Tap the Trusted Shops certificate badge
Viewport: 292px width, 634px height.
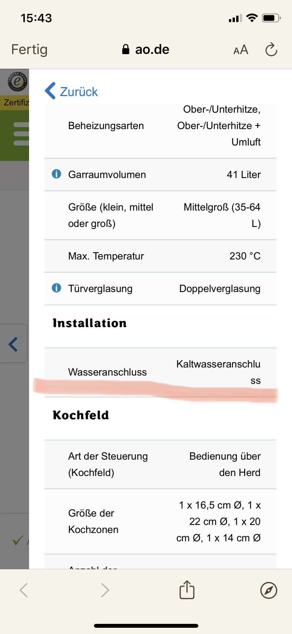point(17,81)
